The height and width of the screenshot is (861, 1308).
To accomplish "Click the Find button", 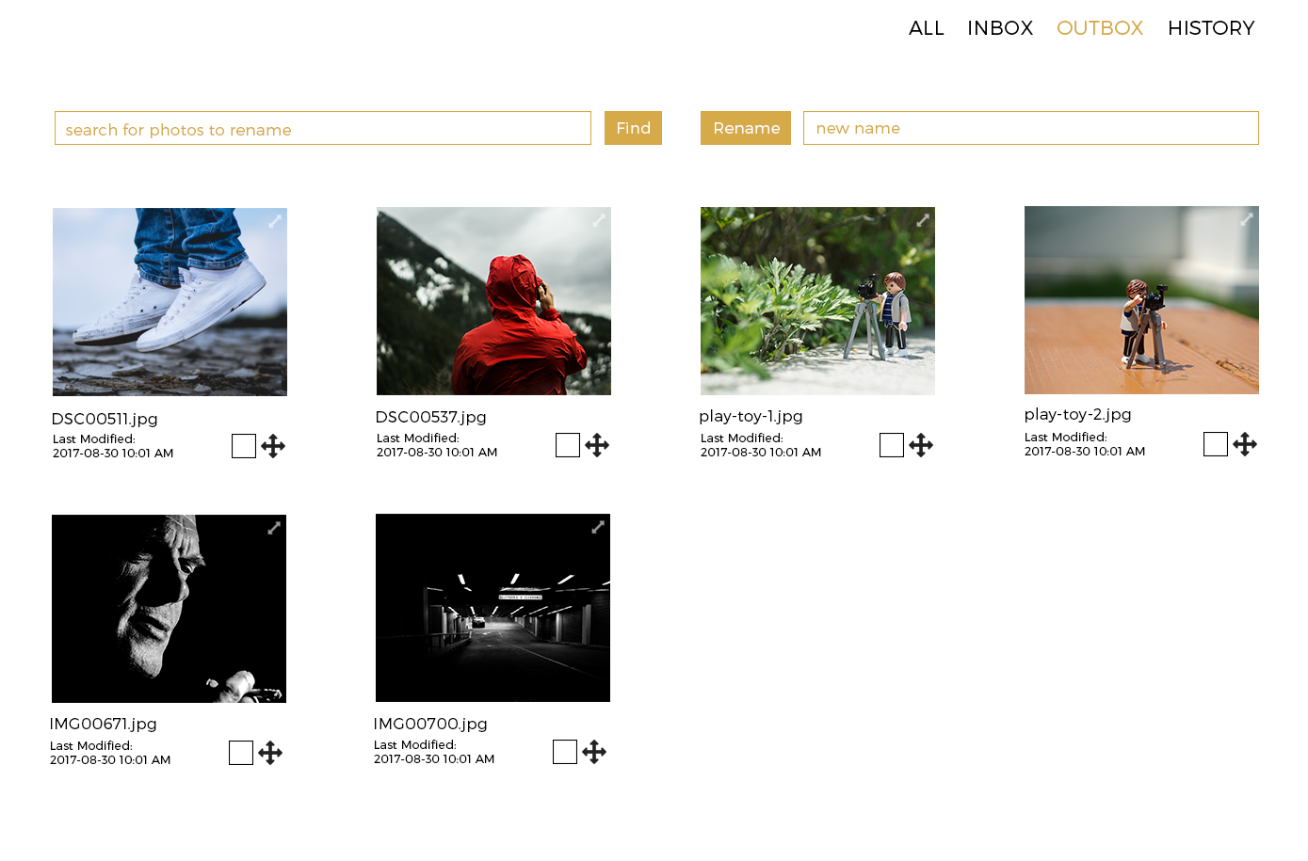I will [633, 128].
